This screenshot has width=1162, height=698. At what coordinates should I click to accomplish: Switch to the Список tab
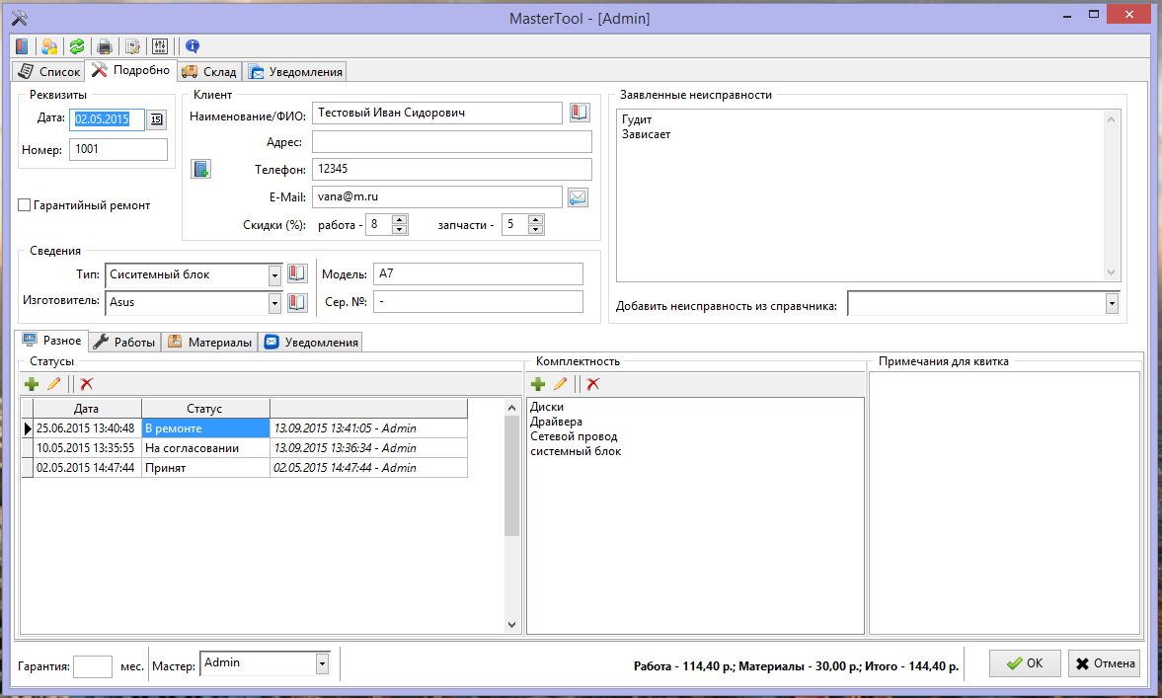[49, 71]
